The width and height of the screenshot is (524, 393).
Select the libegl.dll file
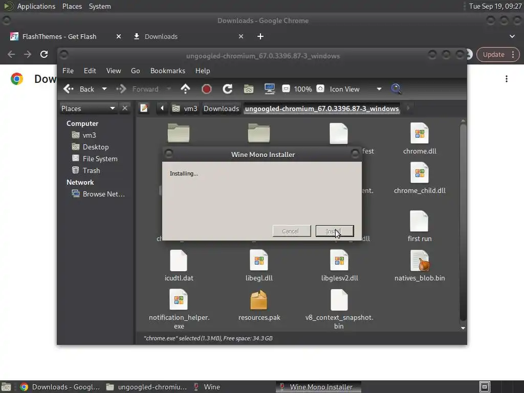click(259, 266)
